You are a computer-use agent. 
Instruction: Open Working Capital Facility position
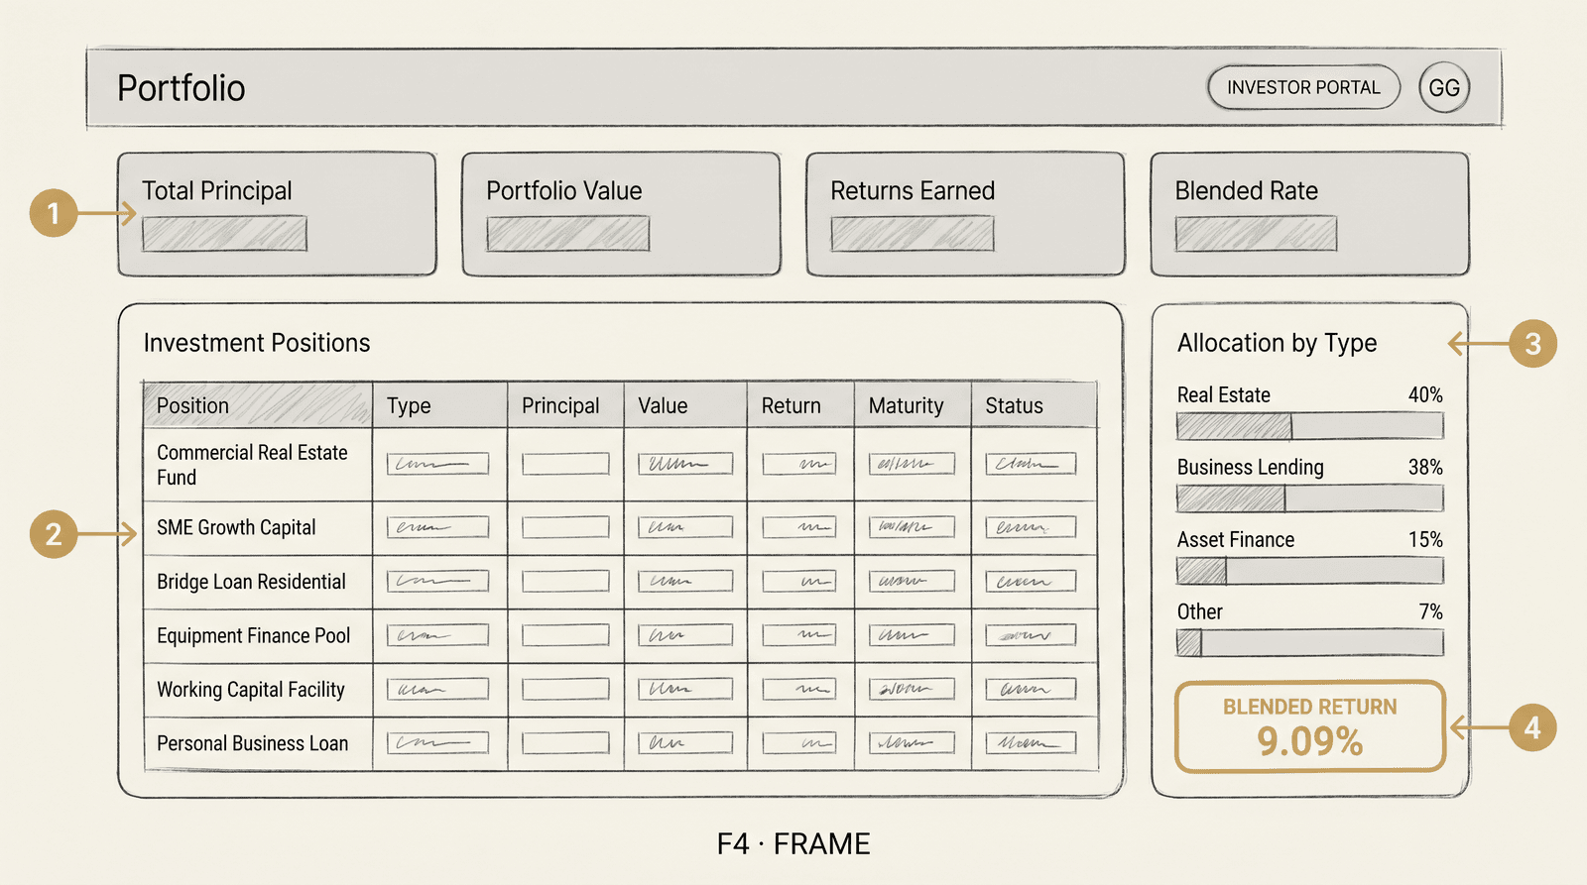pyautogui.click(x=621, y=690)
